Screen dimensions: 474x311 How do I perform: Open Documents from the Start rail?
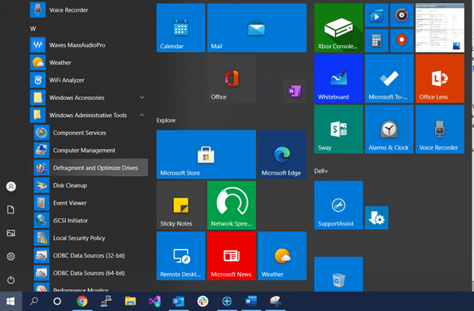tap(11, 209)
